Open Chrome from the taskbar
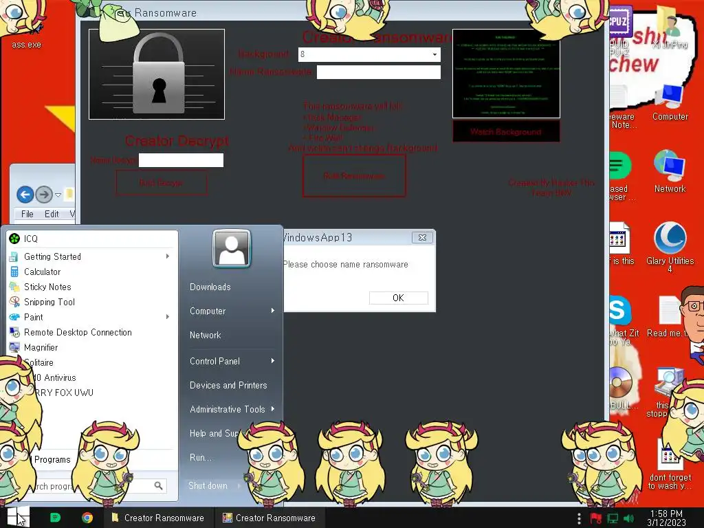704x528 pixels. [87, 518]
